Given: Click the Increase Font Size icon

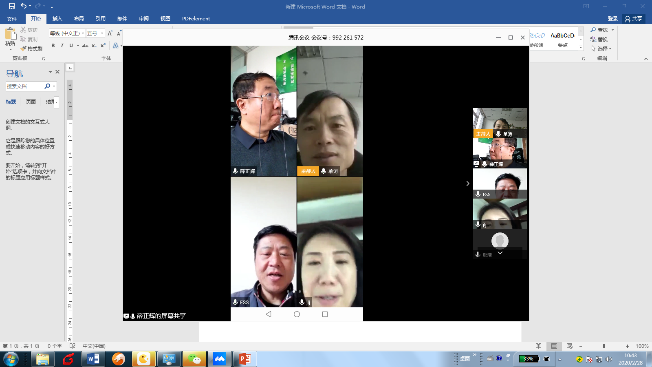Looking at the screenshot, I should [110, 33].
